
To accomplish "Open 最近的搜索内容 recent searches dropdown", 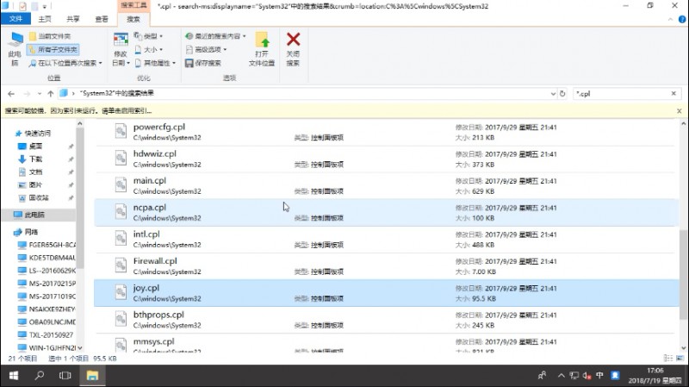I will pyautogui.click(x=215, y=36).
